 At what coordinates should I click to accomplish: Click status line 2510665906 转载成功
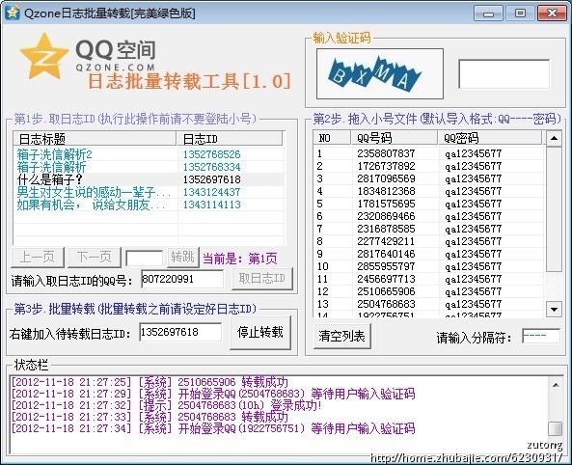[x=150, y=382]
